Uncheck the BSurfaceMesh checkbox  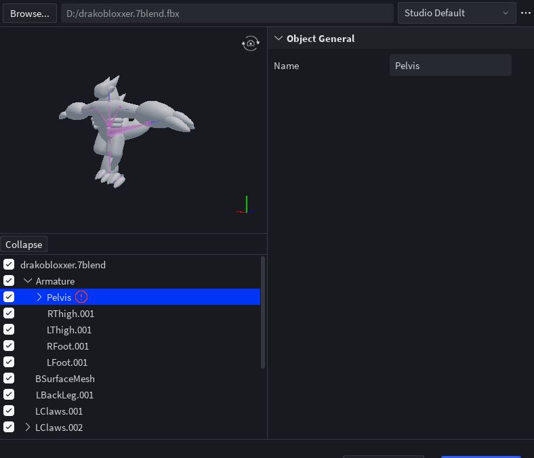click(x=9, y=378)
